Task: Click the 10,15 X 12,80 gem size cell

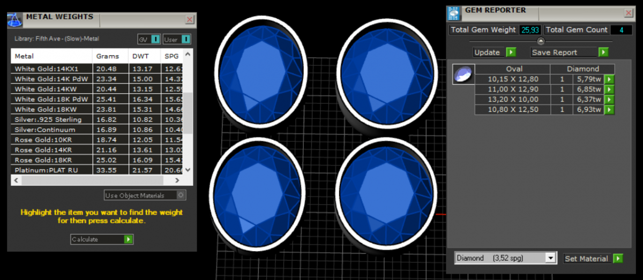Action: click(x=512, y=79)
